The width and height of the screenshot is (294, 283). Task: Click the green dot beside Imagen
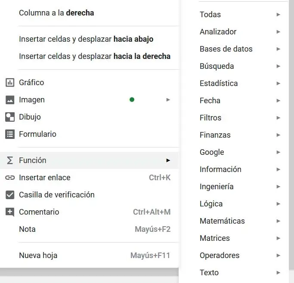click(132, 100)
